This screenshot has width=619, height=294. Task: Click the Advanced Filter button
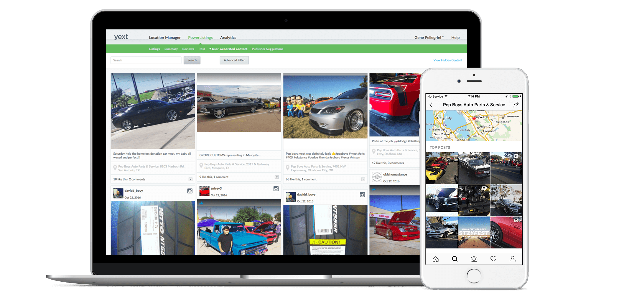(x=234, y=60)
